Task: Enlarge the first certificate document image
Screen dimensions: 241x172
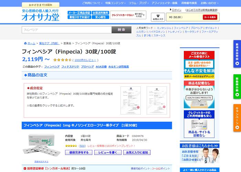Action: pos(130,100)
